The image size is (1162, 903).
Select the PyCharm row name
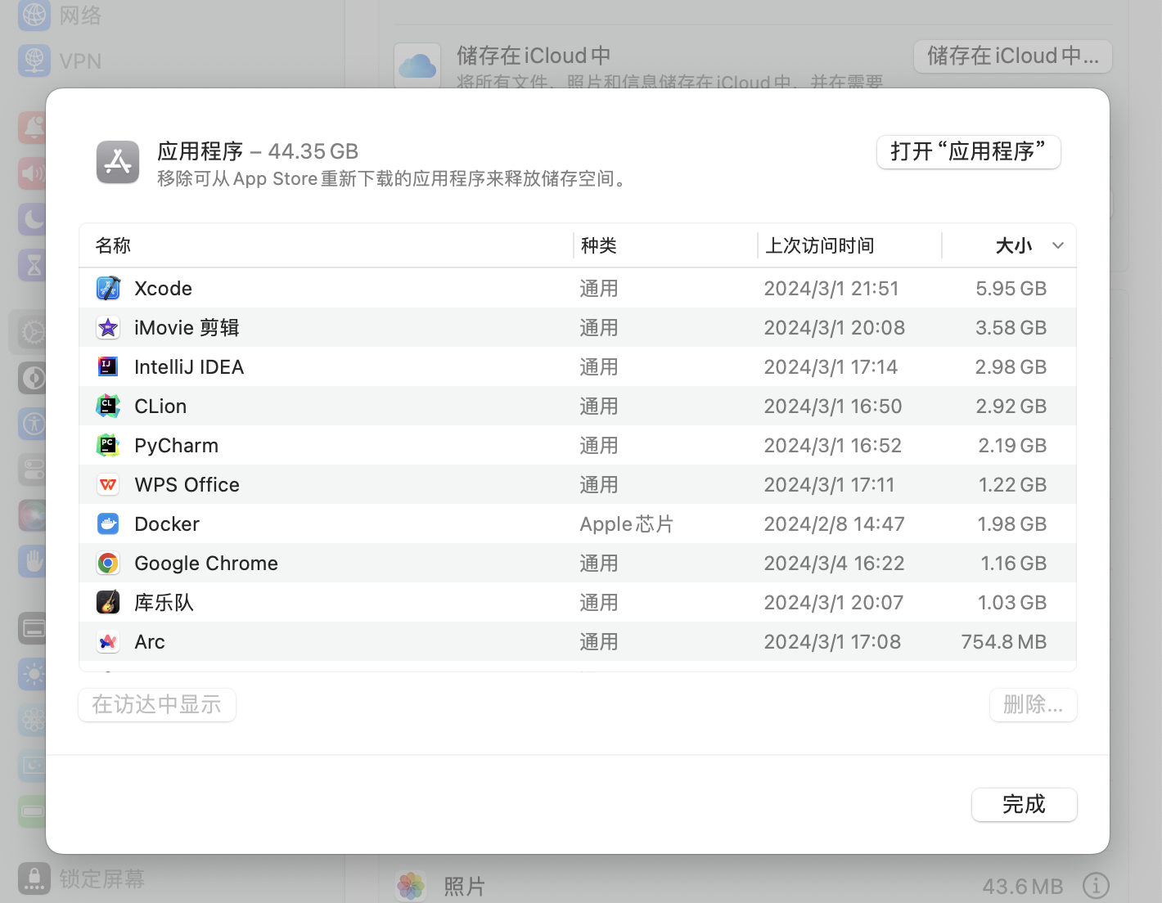[x=176, y=446]
